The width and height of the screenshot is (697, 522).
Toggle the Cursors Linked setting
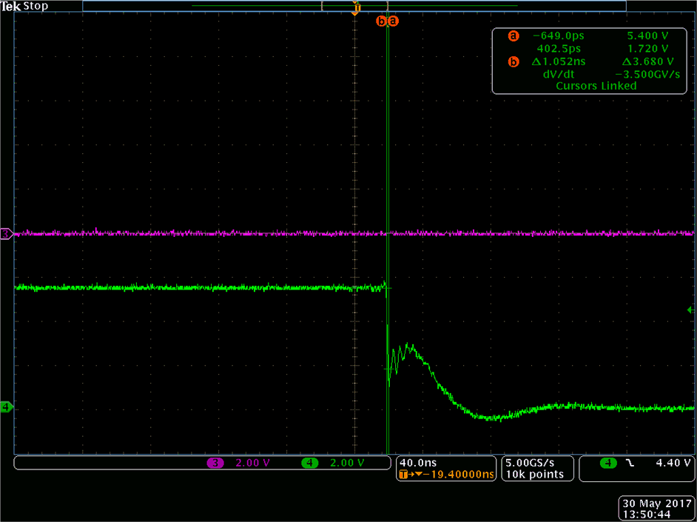(x=596, y=85)
